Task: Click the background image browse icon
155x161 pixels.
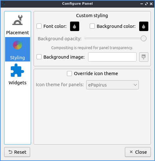Action: point(144,57)
